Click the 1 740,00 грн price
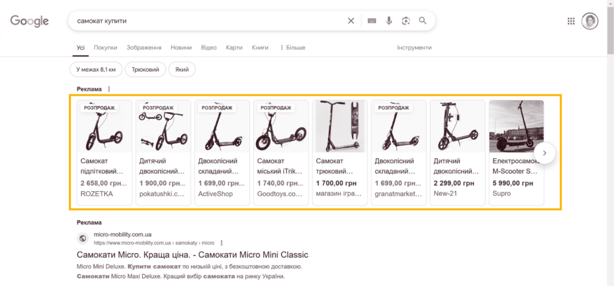The height and width of the screenshot is (286, 614). (281, 183)
